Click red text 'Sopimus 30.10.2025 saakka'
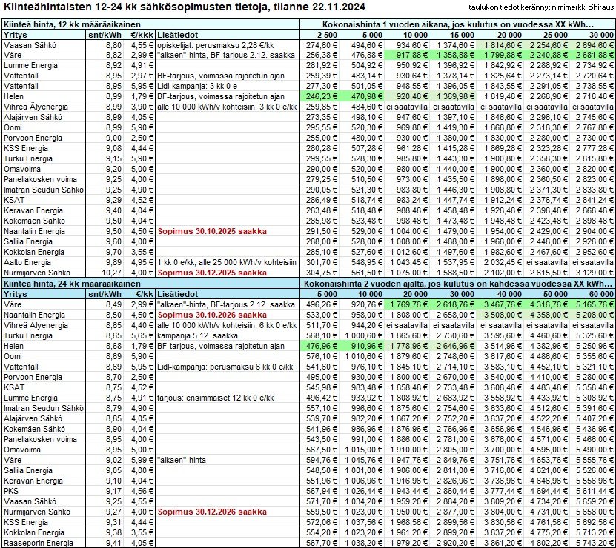This screenshot has width=616, height=548. 204,231
